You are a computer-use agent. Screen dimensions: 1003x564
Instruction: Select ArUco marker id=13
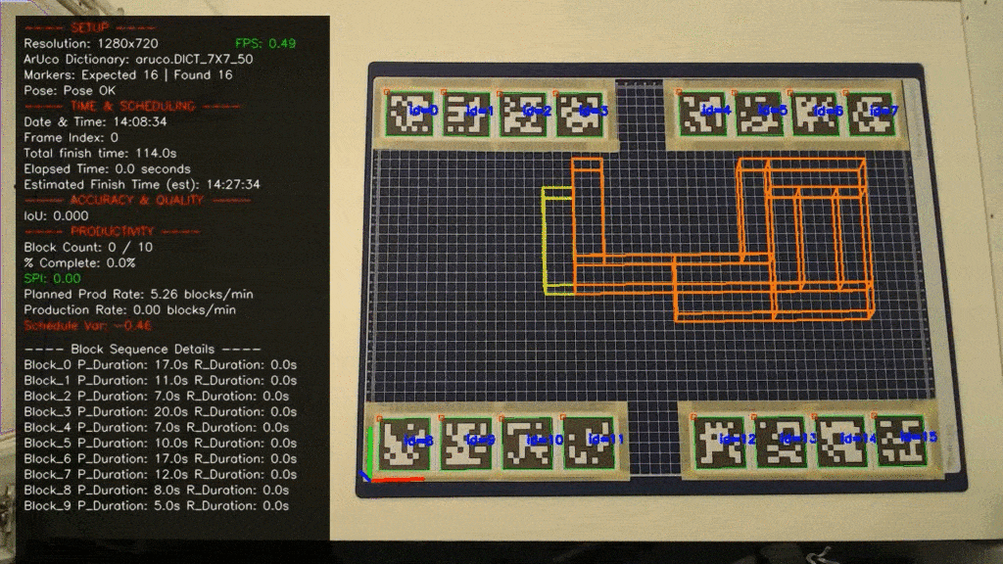(x=782, y=442)
